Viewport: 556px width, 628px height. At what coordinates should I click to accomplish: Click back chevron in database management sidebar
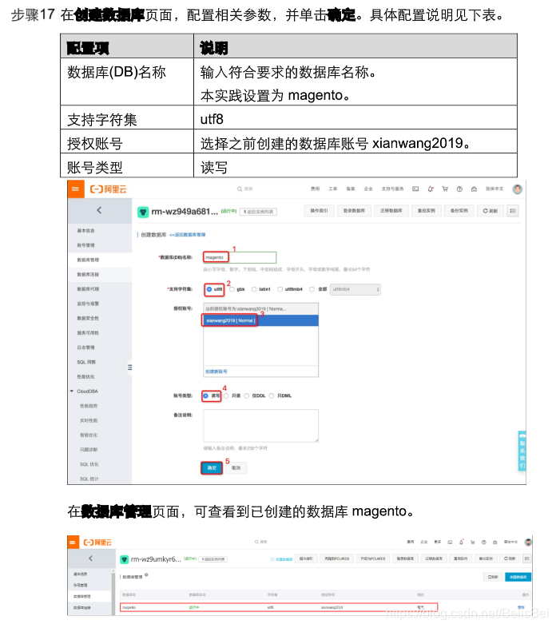tap(91, 558)
